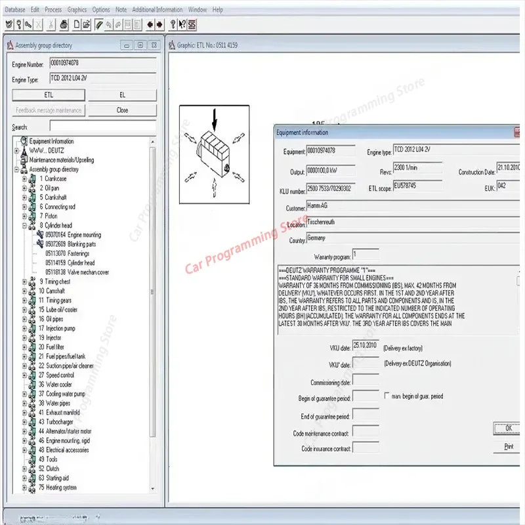
Task: Select the 19 Injector tree row
Action: [50, 337]
